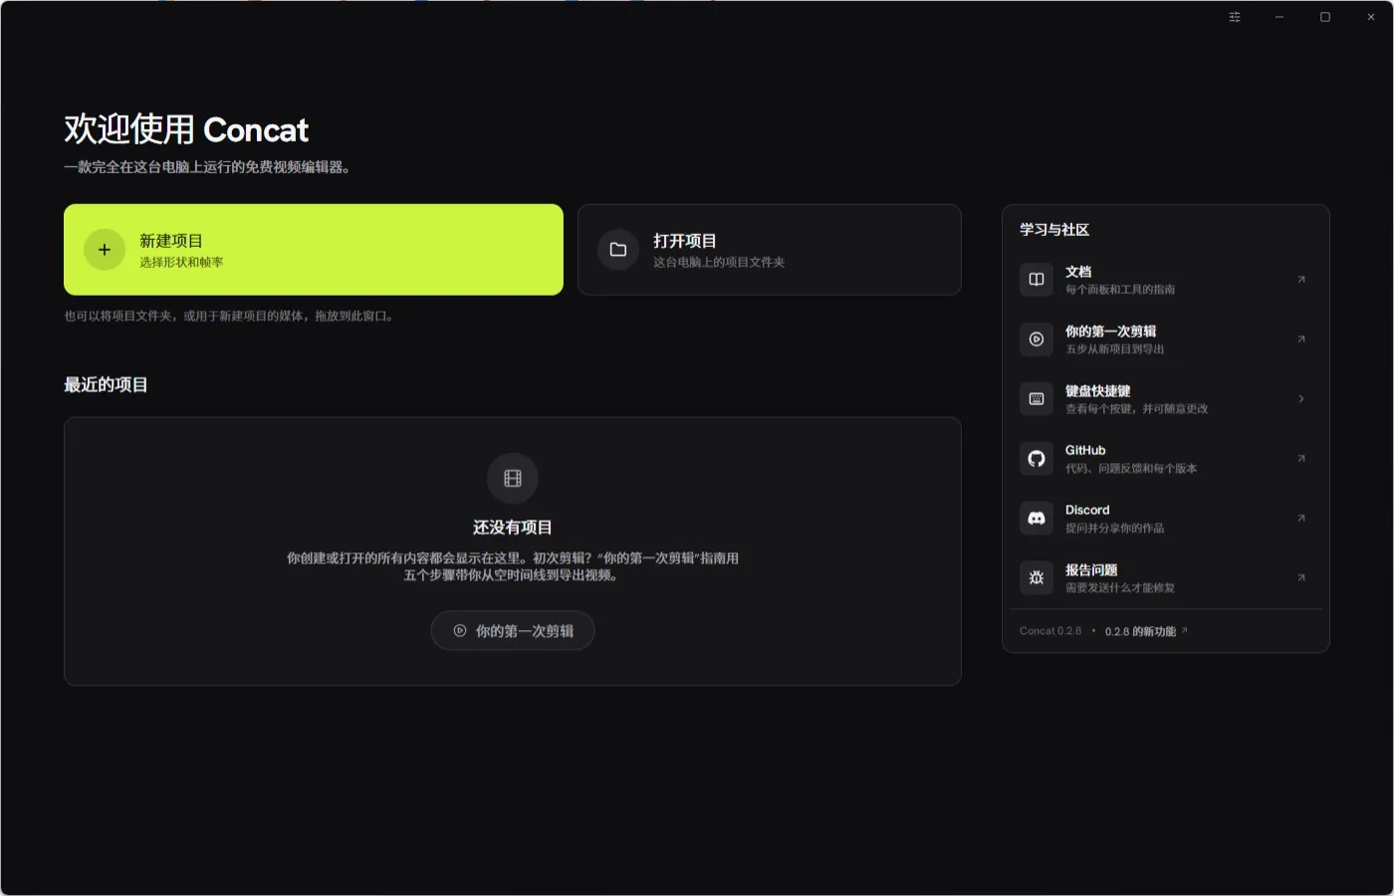The height and width of the screenshot is (896, 1394).
Task: Click the 这台电脑上的项目文件夹 subtitle text
Action: pyautogui.click(x=719, y=263)
